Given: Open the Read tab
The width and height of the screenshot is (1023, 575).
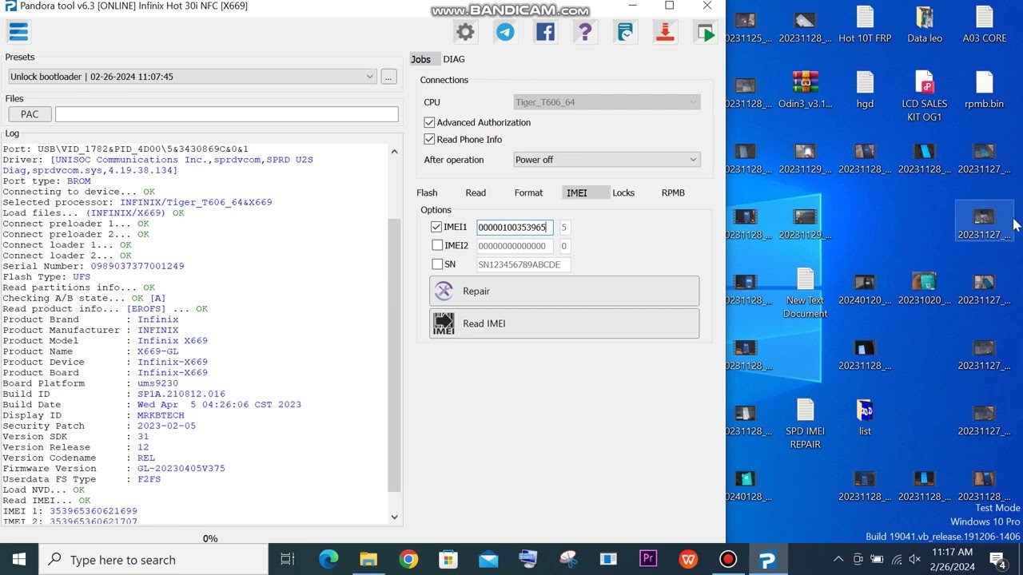Looking at the screenshot, I should (x=476, y=192).
